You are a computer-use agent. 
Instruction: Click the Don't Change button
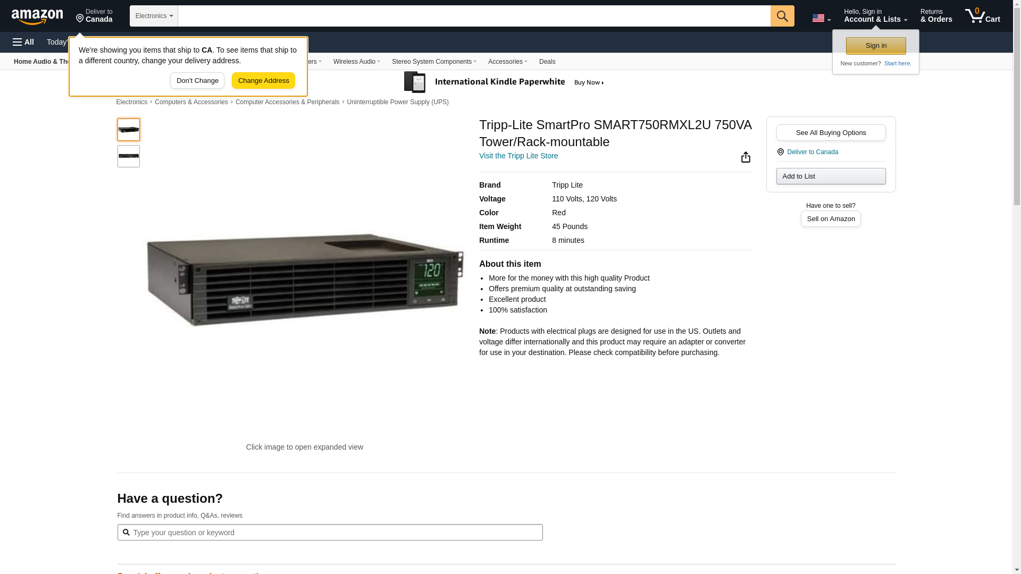coord(197,81)
